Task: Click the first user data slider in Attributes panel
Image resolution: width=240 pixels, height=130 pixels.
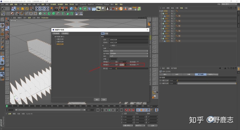Action: 207,80
